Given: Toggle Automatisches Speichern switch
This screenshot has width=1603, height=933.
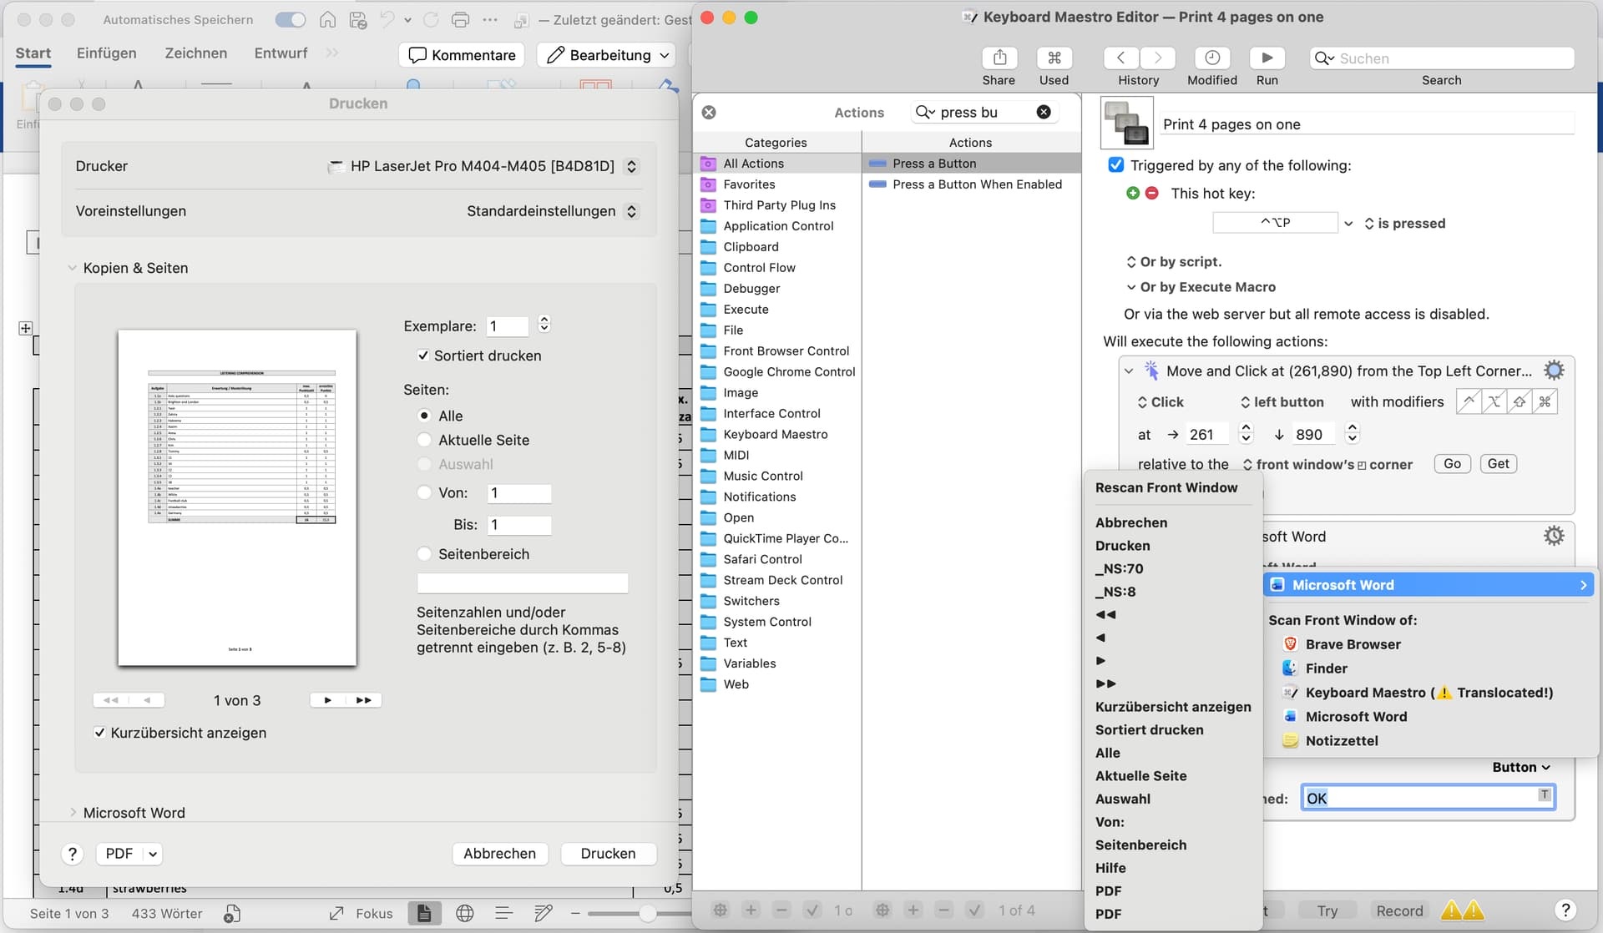Looking at the screenshot, I should (x=290, y=19).
